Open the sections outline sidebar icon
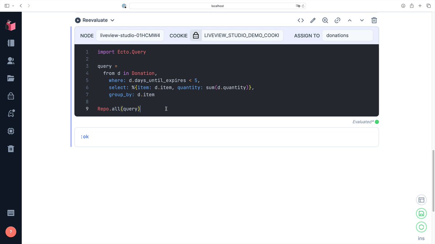The height and width of the screenshot is (244, 435). click(11, 43)
